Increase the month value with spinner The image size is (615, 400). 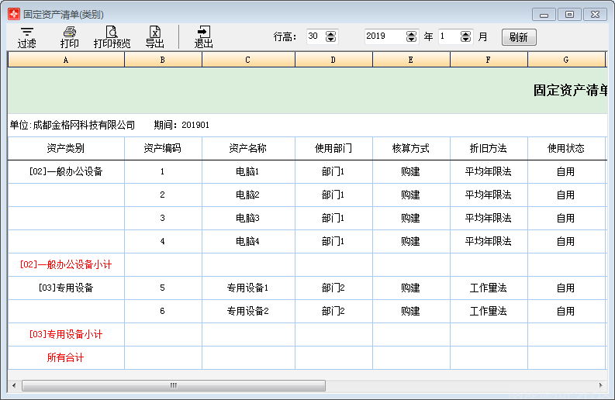pos(465,33)
